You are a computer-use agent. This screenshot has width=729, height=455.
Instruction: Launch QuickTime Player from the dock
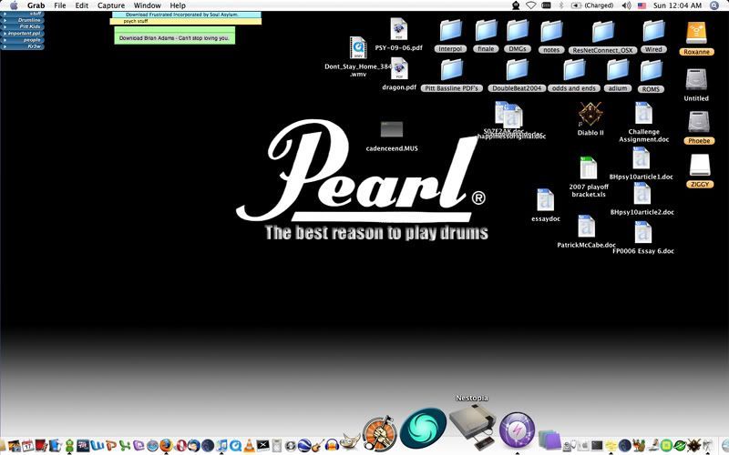coord(236,446)
